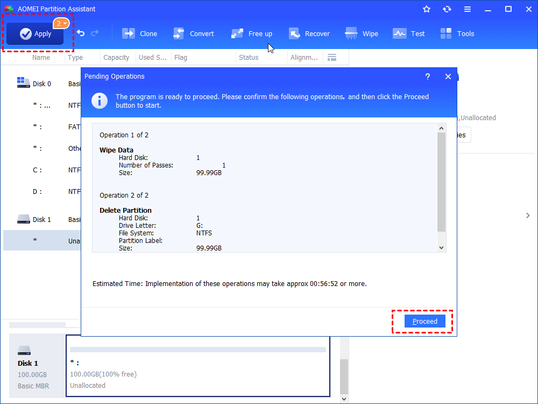Open the hamburger menu in title bar

click(468, 9)
